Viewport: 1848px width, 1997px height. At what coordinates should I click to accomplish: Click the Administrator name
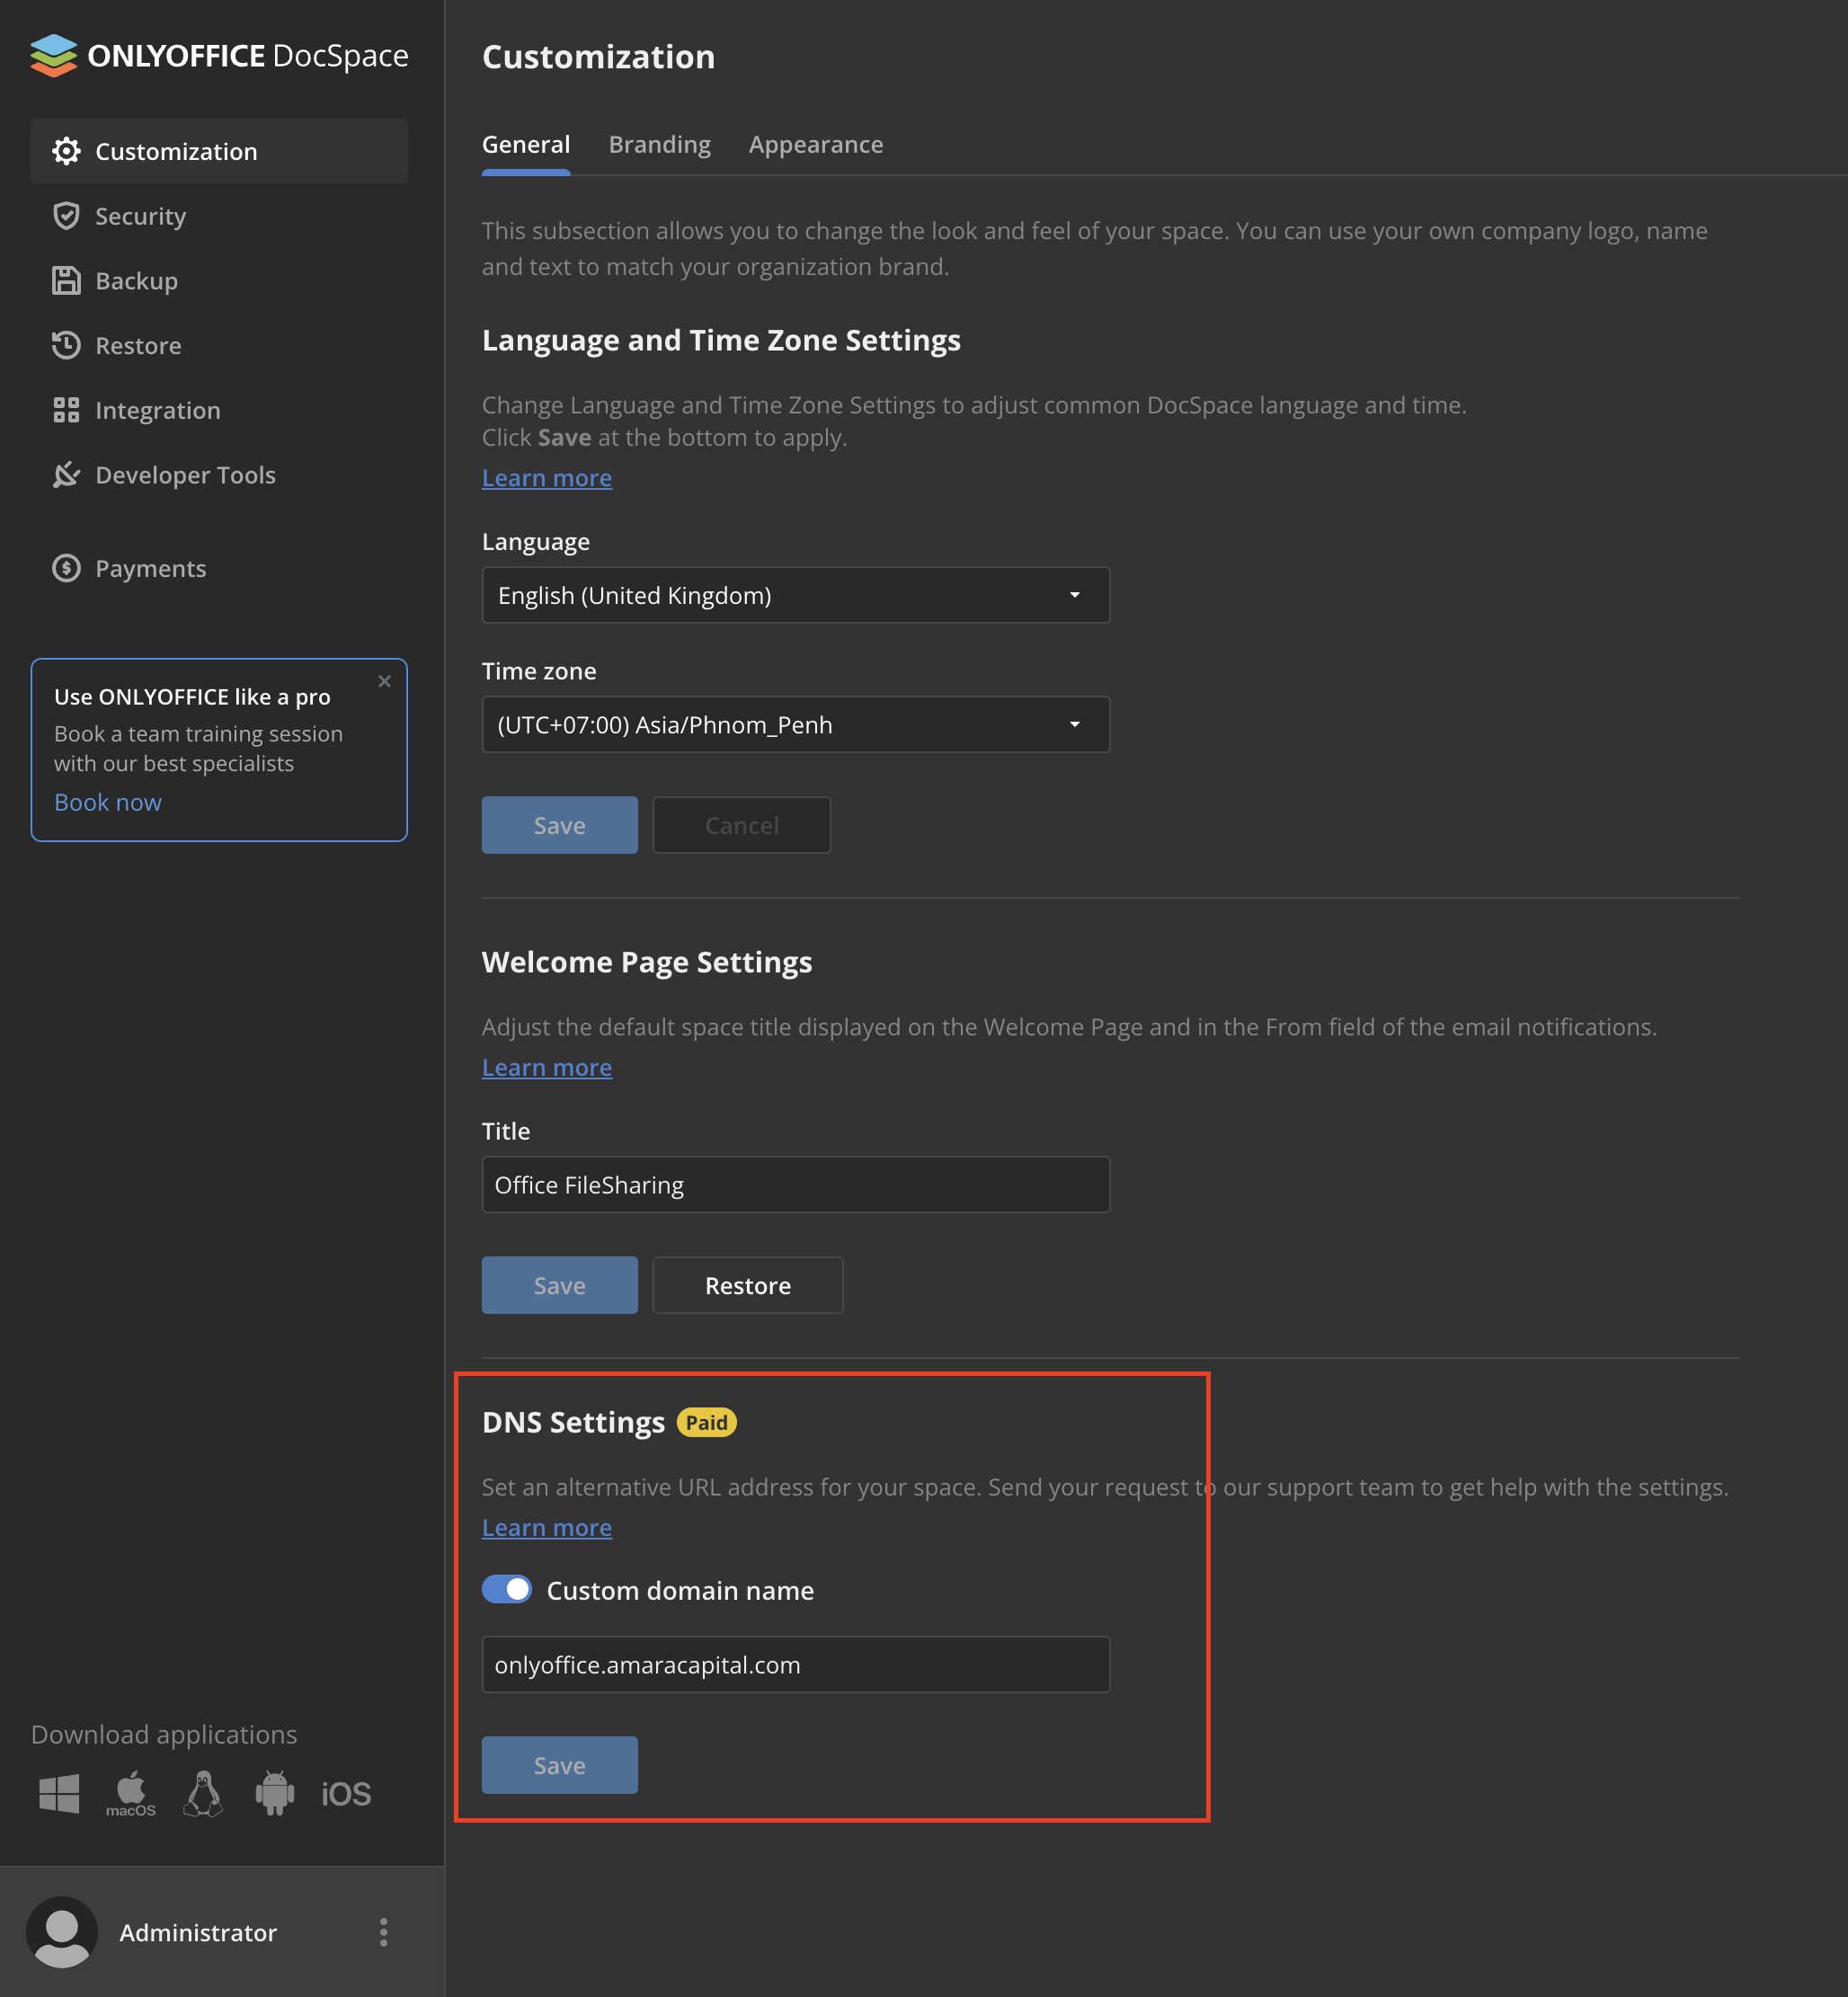pos(198,1932)
